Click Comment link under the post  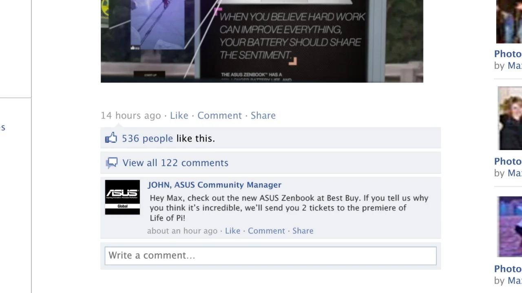coord(219,116)
